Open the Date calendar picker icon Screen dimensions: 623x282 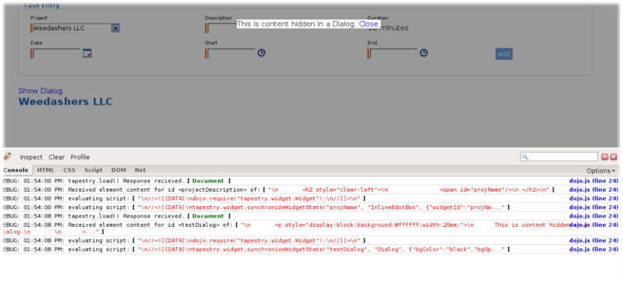[87, 53]
